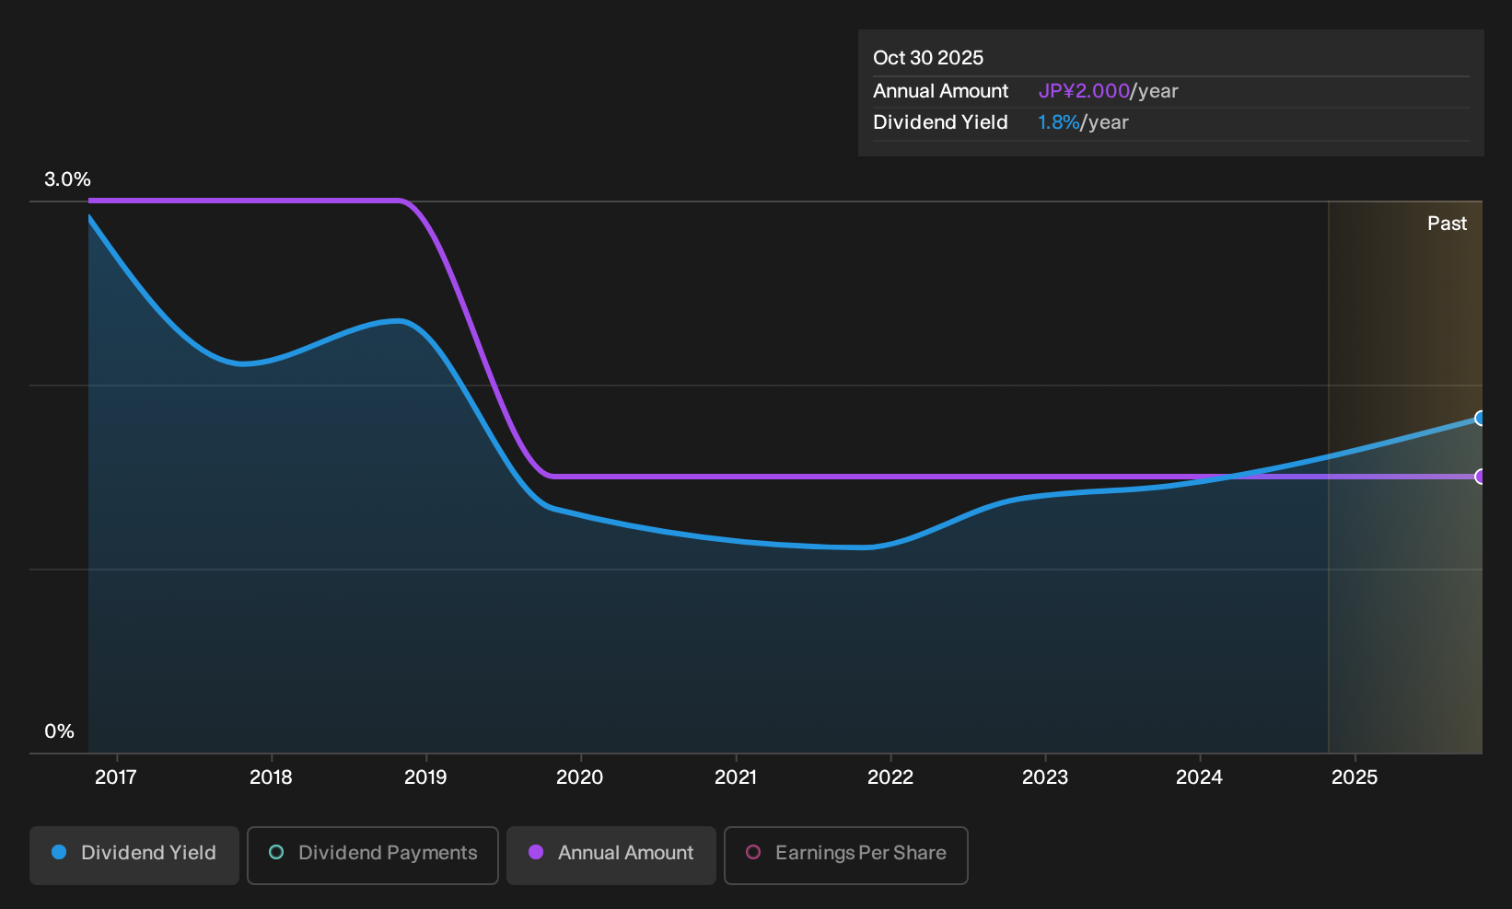Click the 2023 x-axis label
The height and width of the screenshot is (909, 1512).
tap(1045, 777)
